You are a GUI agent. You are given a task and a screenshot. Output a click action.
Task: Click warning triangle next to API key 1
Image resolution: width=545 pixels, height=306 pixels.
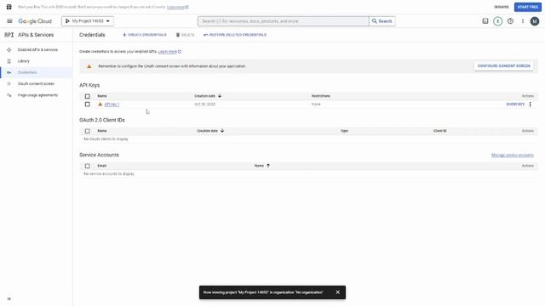[100, 104]
